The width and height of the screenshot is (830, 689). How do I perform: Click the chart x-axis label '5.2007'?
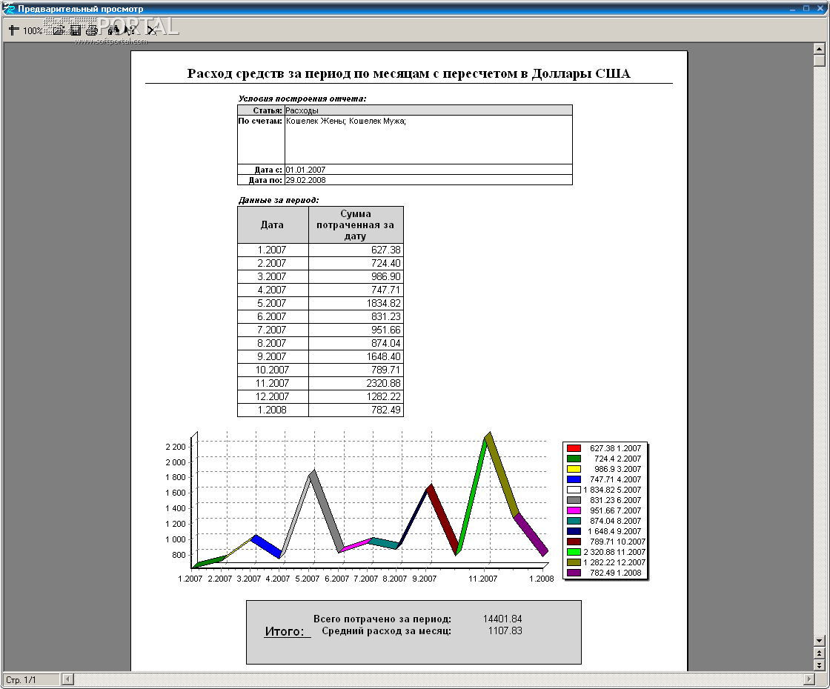point(307,579)
